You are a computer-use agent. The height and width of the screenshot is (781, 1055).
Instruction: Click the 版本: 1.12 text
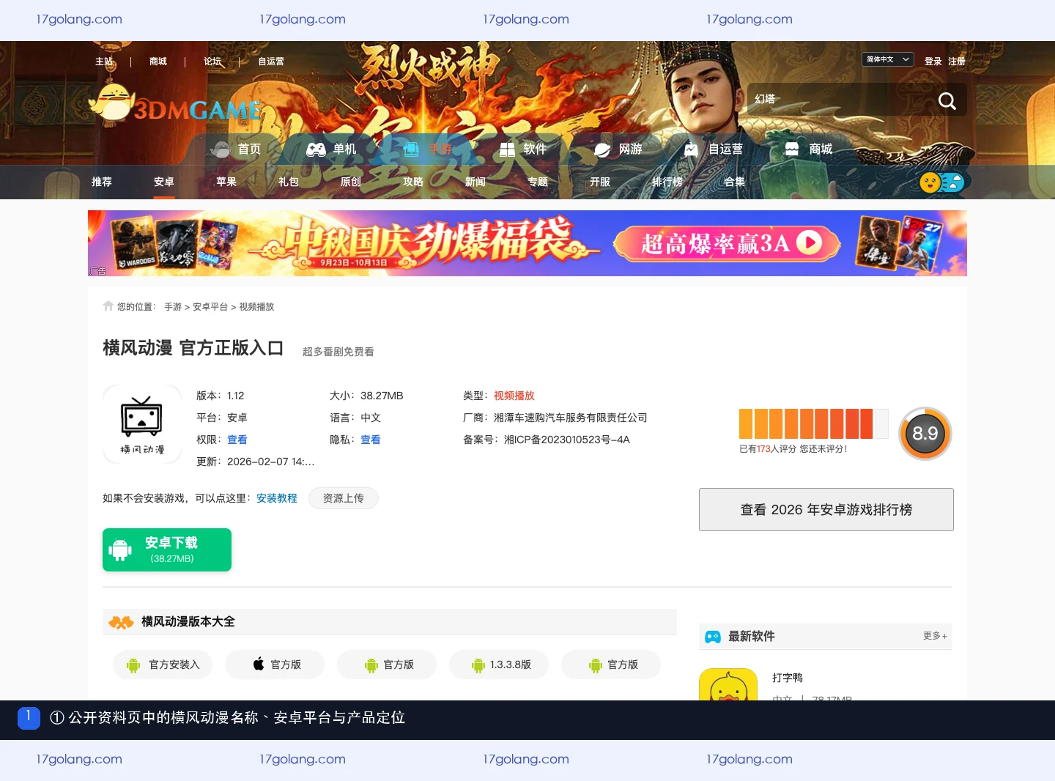pos(221,396)
